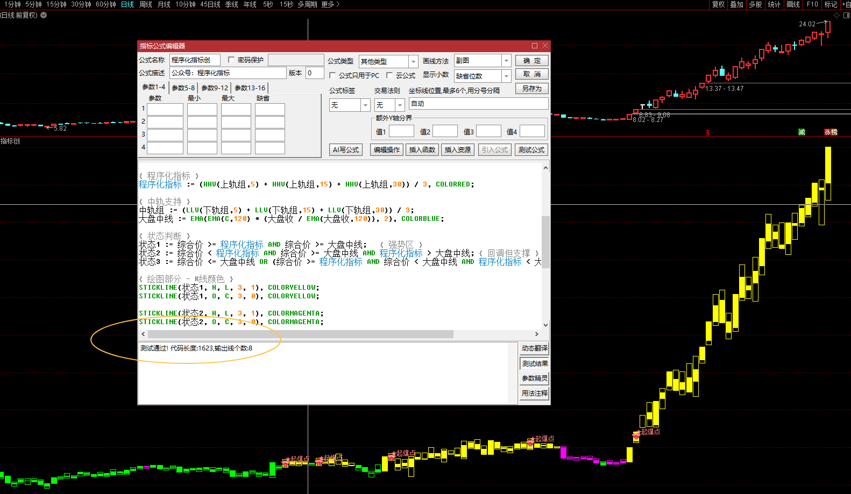Open the circle dropdown beside 日线前复权
The height and width of the screenshot is (494, 851).
[x=44, y=15]
